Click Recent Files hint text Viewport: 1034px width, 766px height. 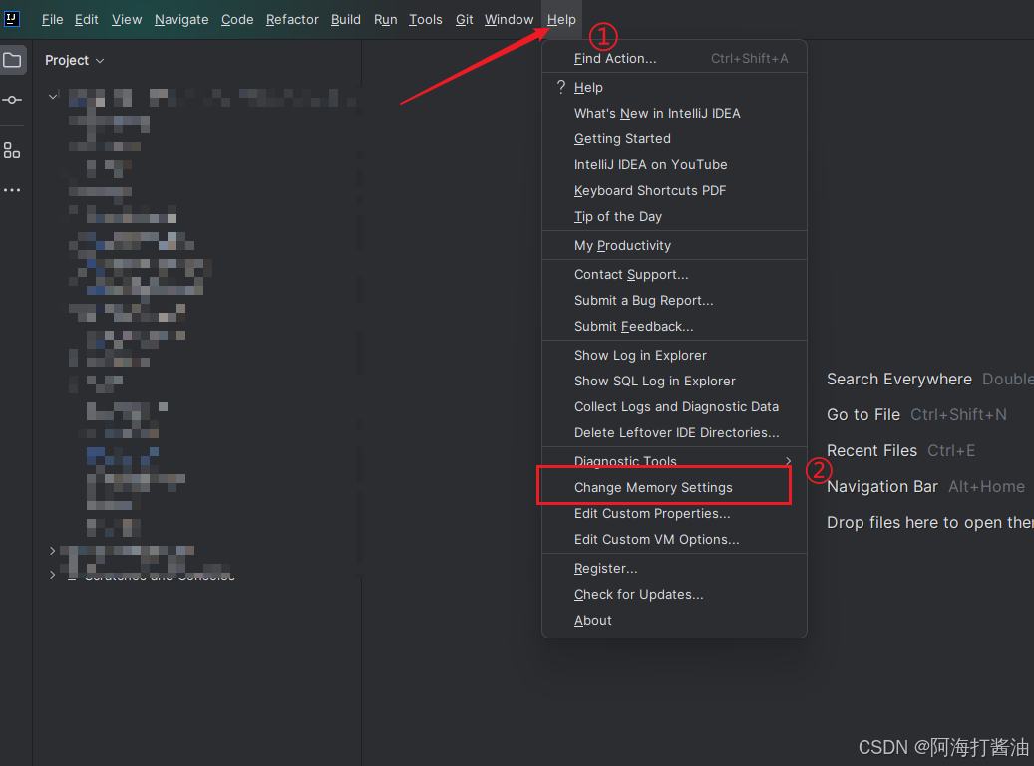[x=871, y=450]
